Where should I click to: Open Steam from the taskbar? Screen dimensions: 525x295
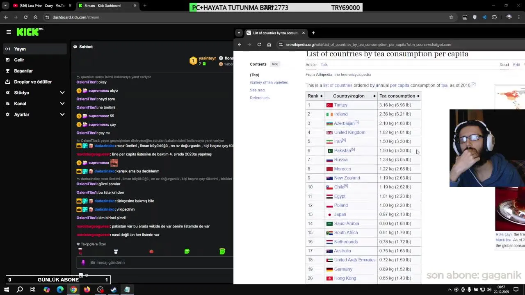pyautogui.click(x=114, y=290)
